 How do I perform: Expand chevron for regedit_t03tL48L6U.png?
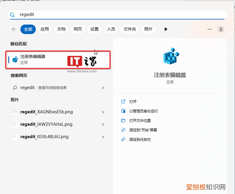tap(103, 137)
